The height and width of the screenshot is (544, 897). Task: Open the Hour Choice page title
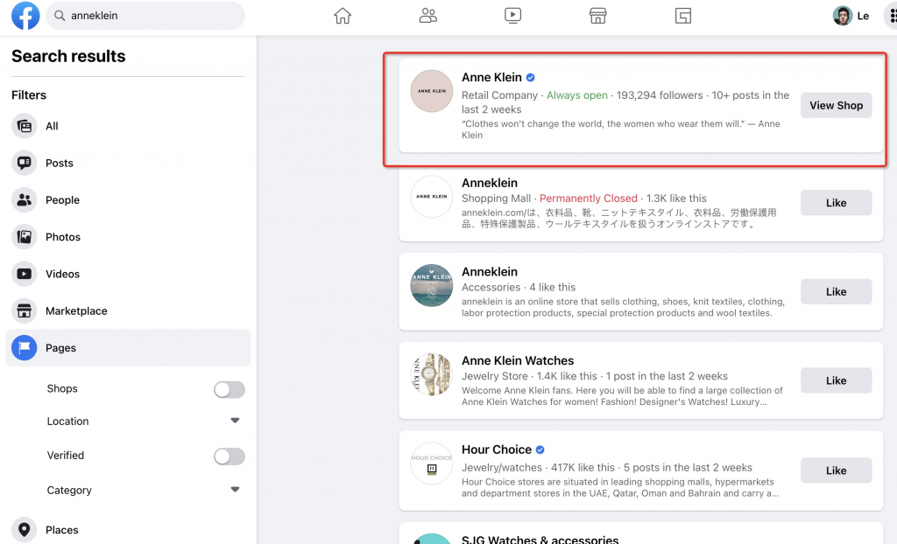tap(497, 450)
